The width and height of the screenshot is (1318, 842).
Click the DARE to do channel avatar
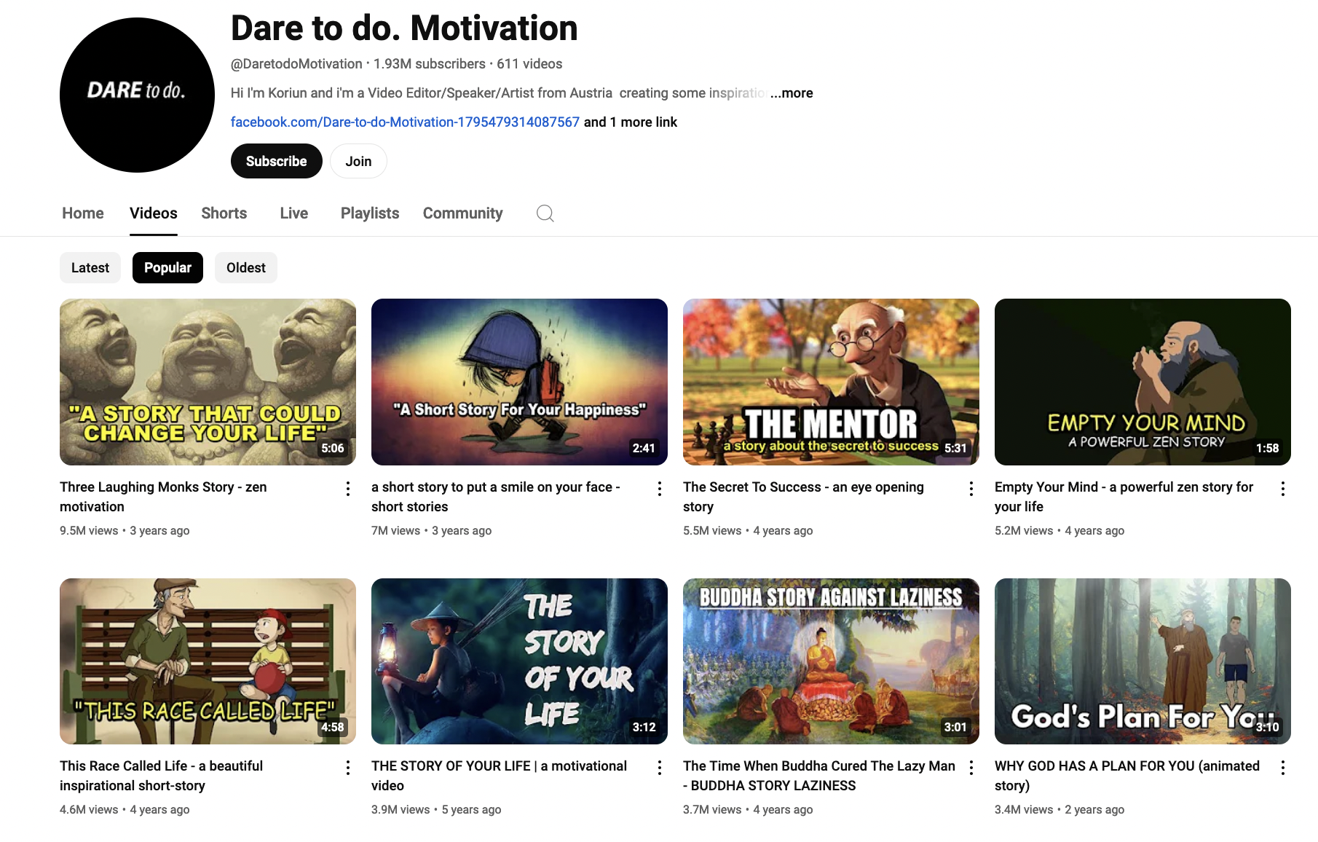point(137,95)
